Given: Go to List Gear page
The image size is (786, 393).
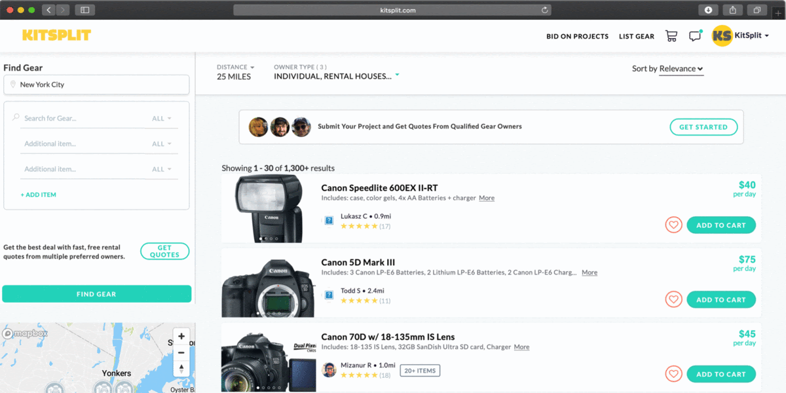Looking at the screenshot, I should coord(636,37).
